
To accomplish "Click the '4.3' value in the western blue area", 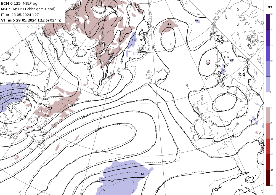I will pos(14,98).
